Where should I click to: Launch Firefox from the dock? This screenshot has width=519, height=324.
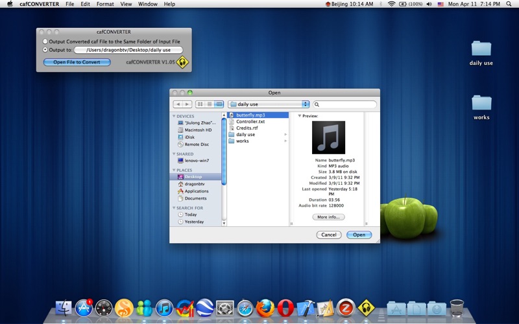click(265, 308)
